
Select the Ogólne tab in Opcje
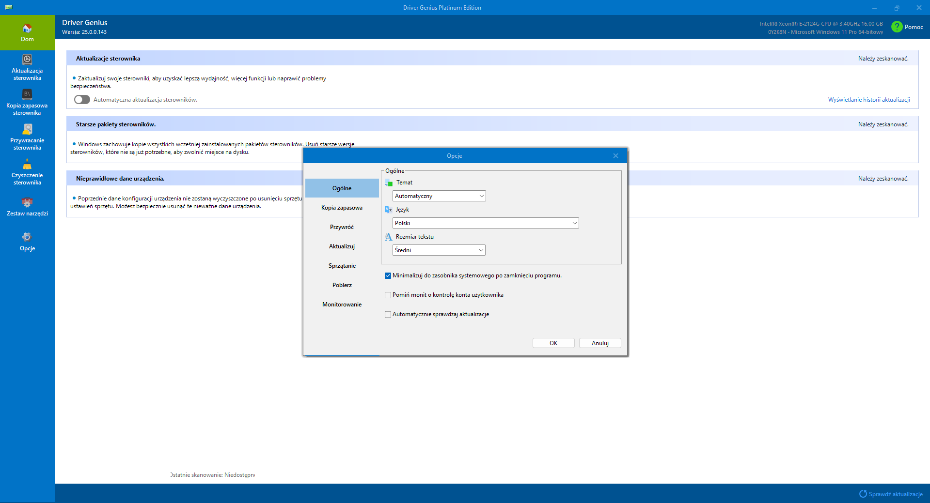point(342,188)
